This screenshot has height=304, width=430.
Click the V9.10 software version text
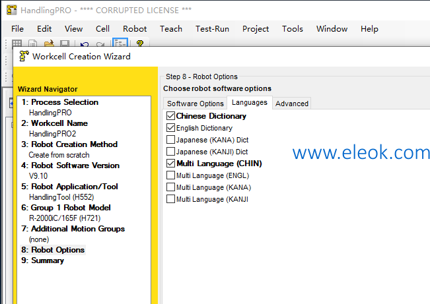38,176
